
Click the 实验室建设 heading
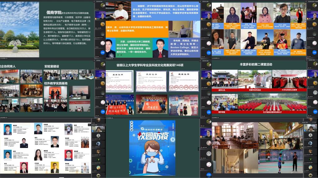coord(52,66)
